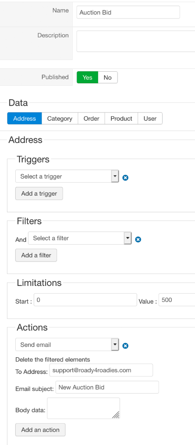This screenshot has height=445, width=195.
Task: Click the Email subject input field
Action: [x=107, y=387]
